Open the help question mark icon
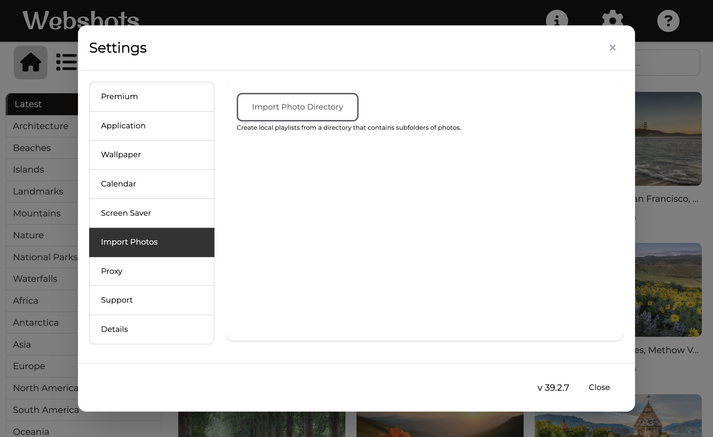The height and width of the screenshot is (437, 713). tap(668, 21)
